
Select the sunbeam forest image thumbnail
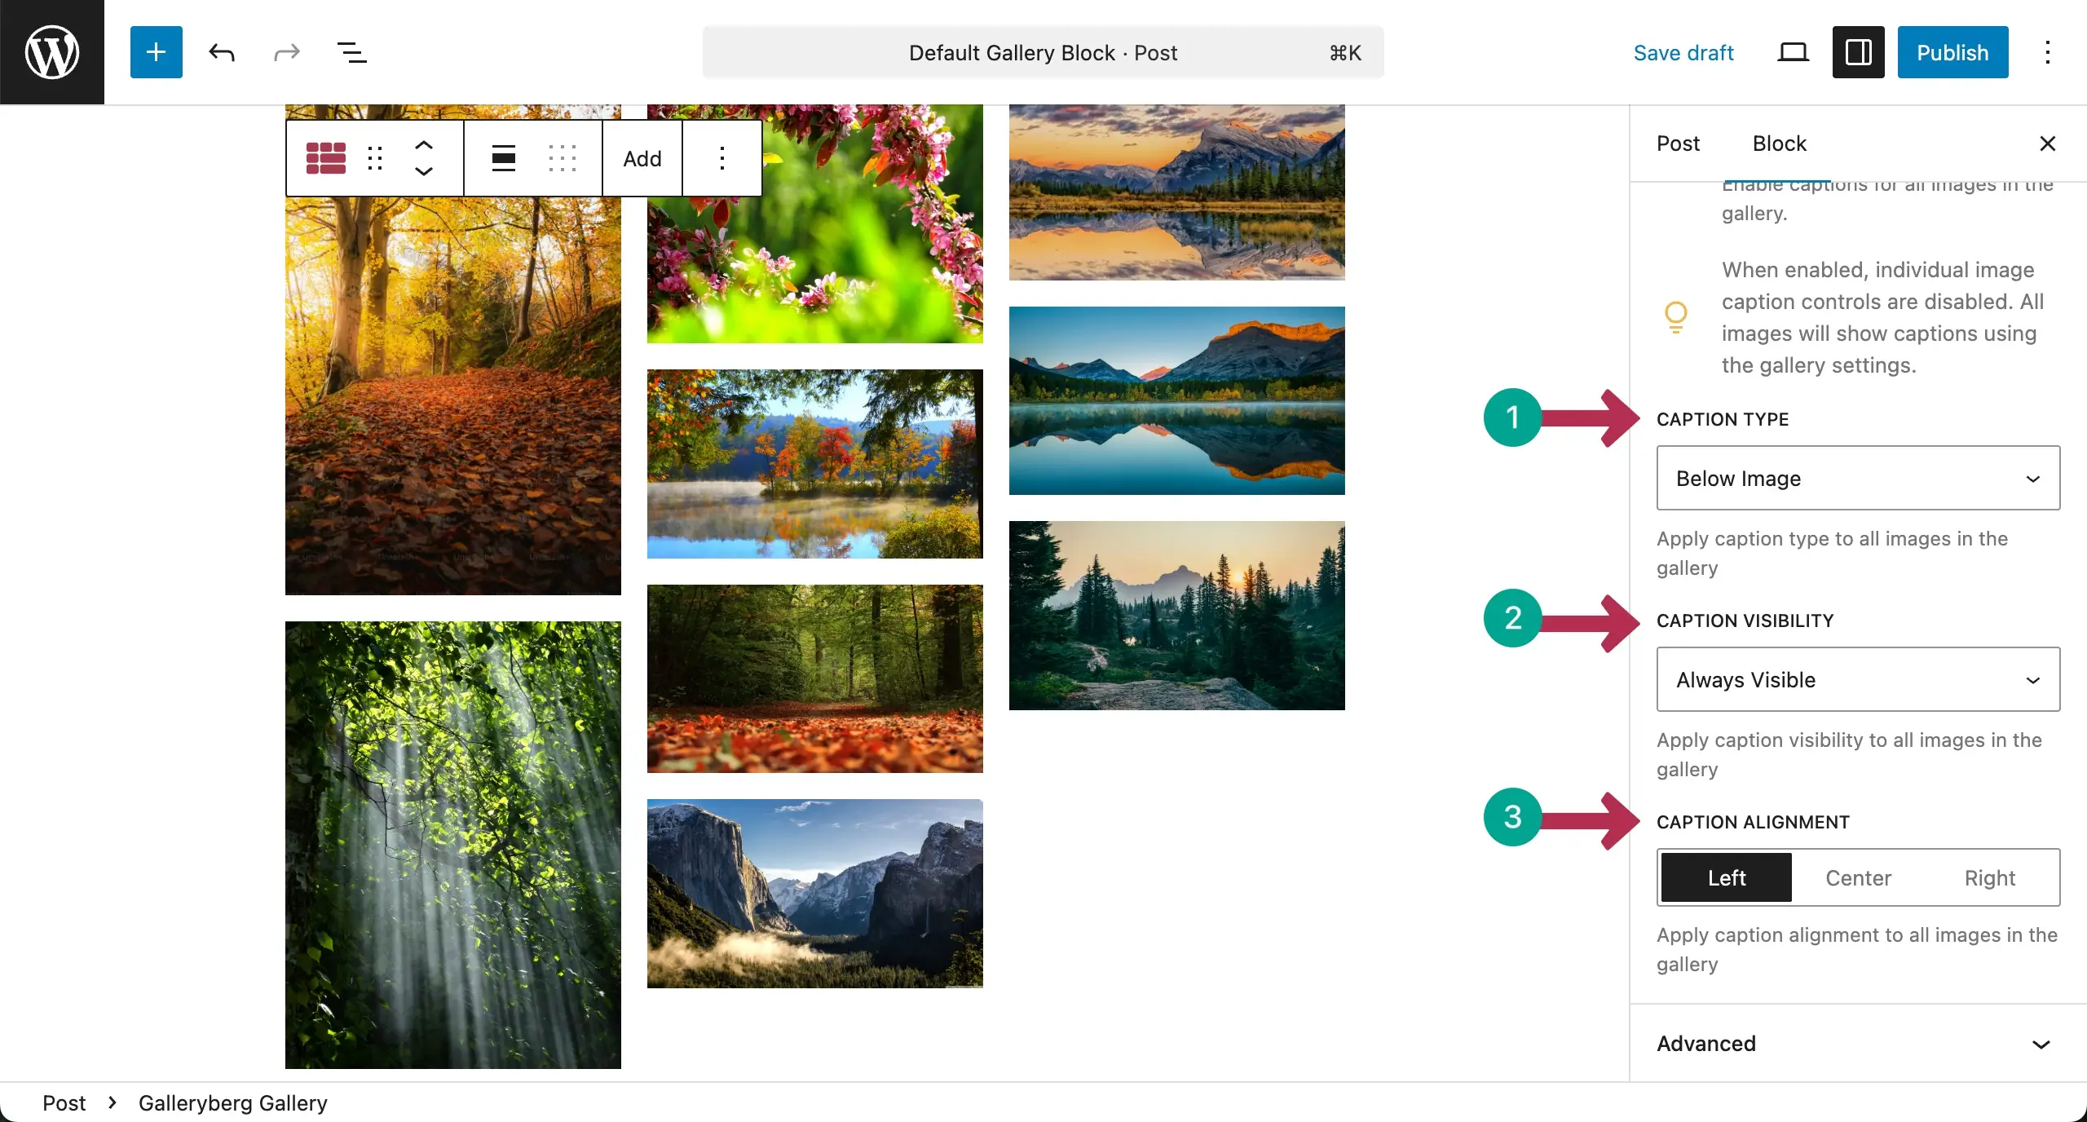(x=452, y=844)
